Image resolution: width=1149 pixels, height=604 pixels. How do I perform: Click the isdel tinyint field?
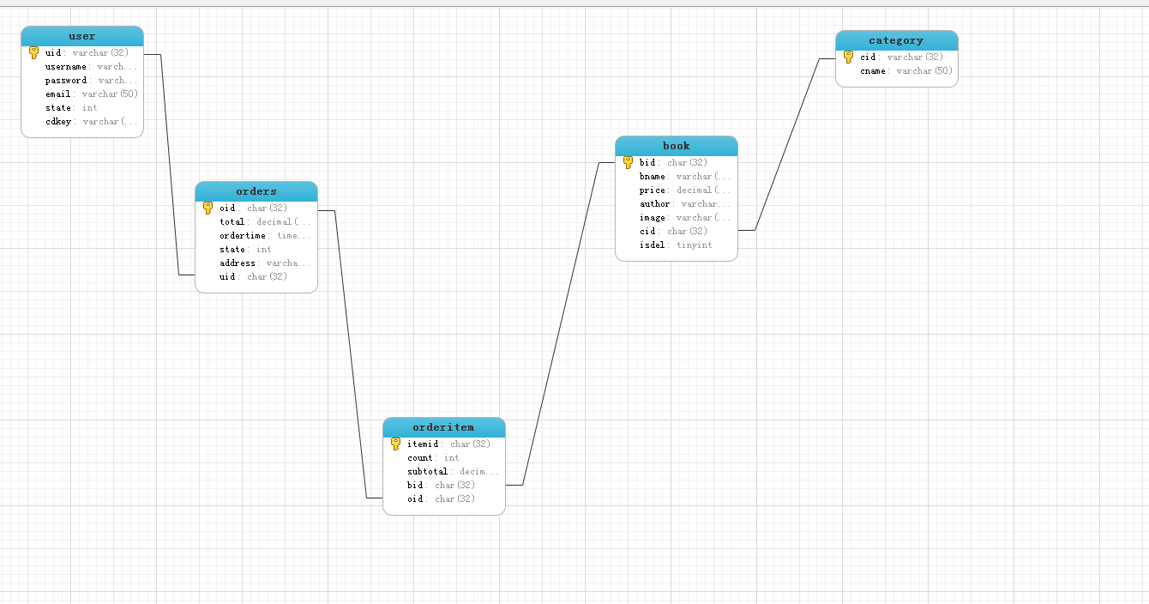(676, 245)
